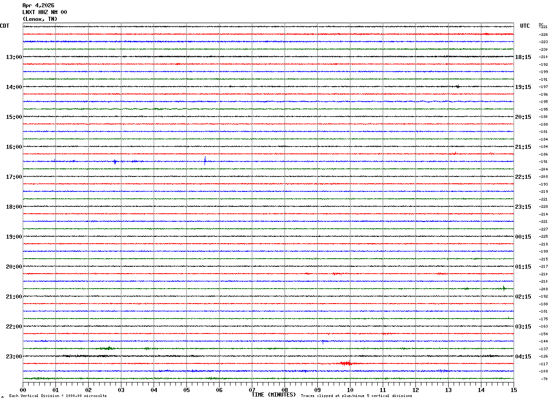This screenshot has width=550, height=402.
Task: Click the 17:00 CDT time label
Action: (14, 177)
